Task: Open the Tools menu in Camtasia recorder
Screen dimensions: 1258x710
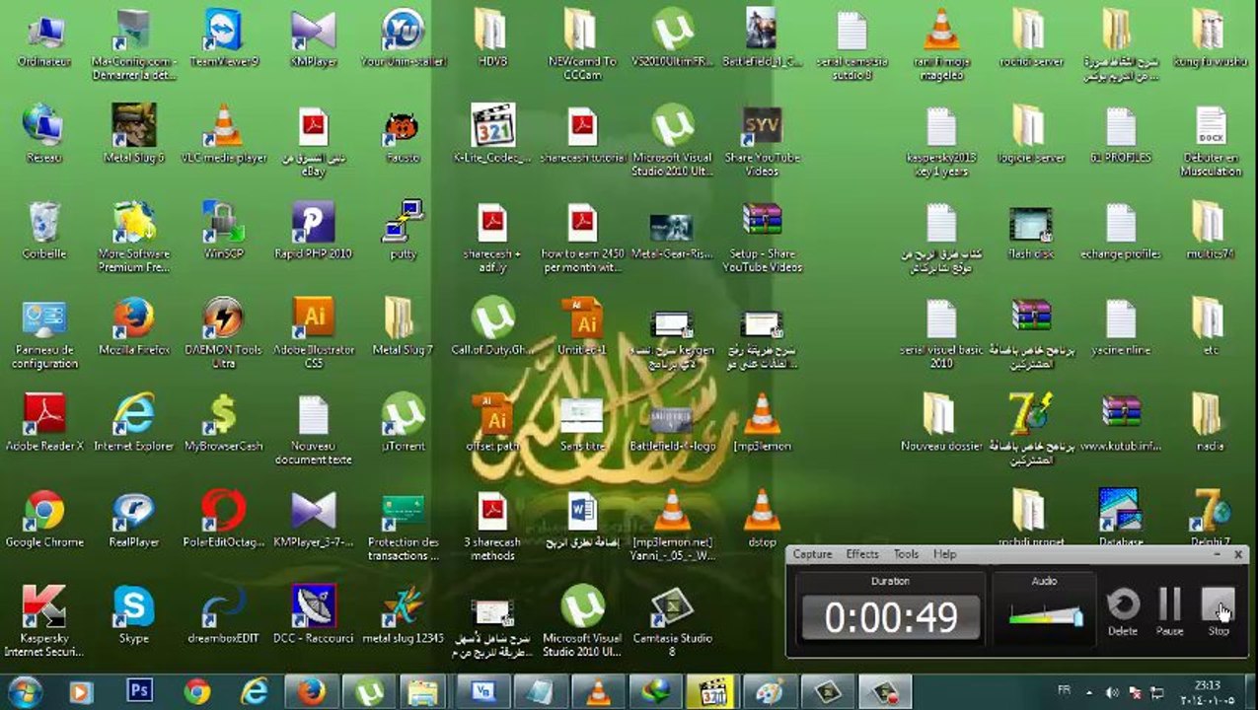Action: coord(906,554)
